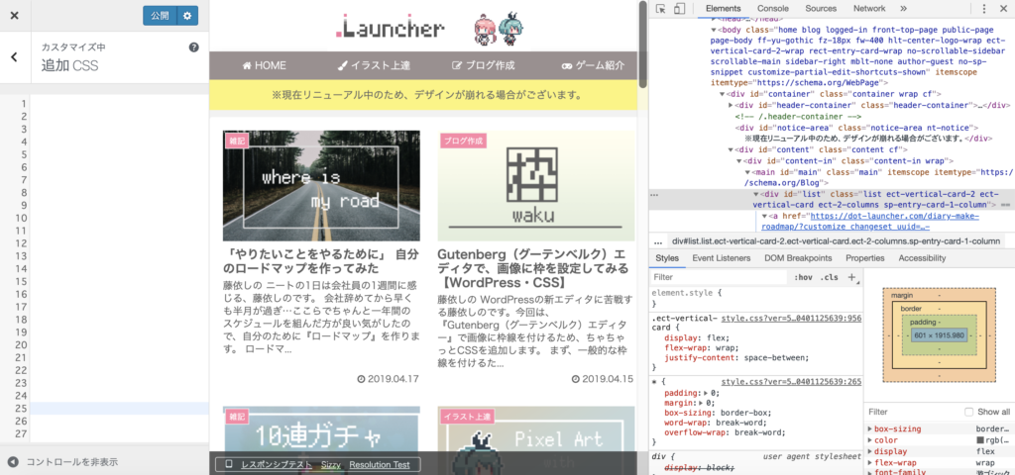Viewport: 1015px width, 475px height.
Task: Switch to the DOM Breakpoints tab
Action: tap(798, 258)
